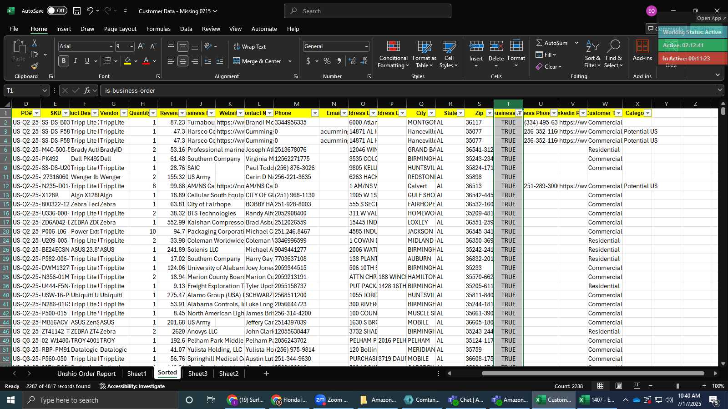Increase font size with the large A icon
The height and width of the screenshot is (409, 728).
pos(141,46)
